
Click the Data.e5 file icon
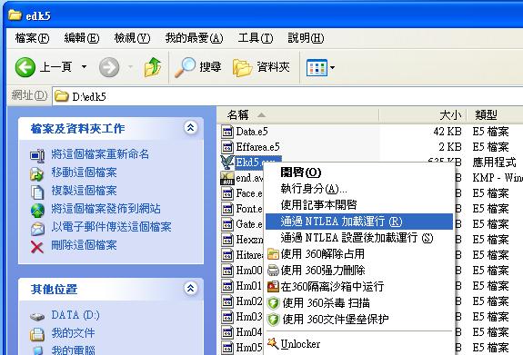(227, 132)
